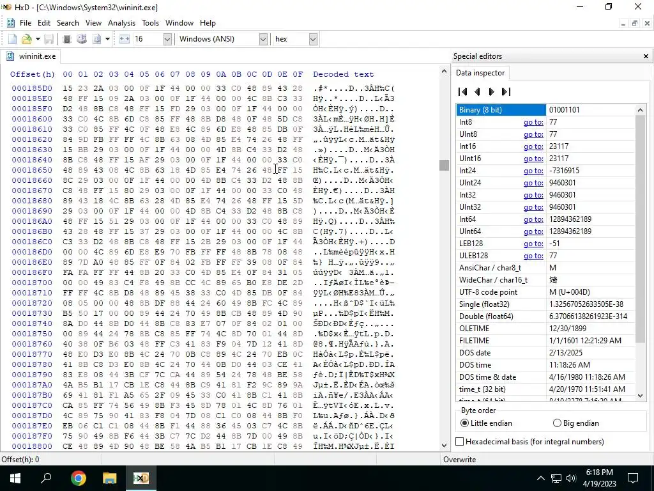Close the Special editors panel
This screenshot has height=491, width=654.
pos(646,56)
